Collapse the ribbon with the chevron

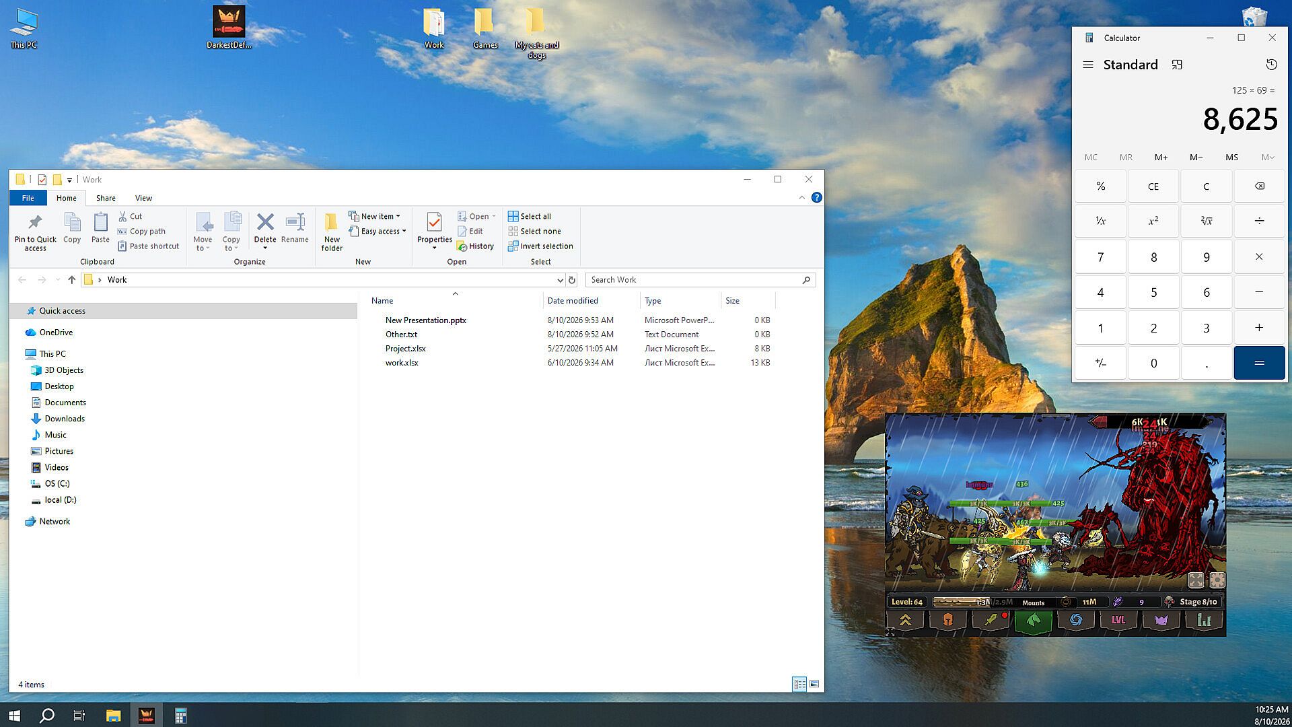pos(801,197)
